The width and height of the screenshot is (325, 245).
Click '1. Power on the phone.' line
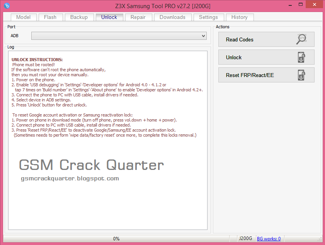pos(33,80)
